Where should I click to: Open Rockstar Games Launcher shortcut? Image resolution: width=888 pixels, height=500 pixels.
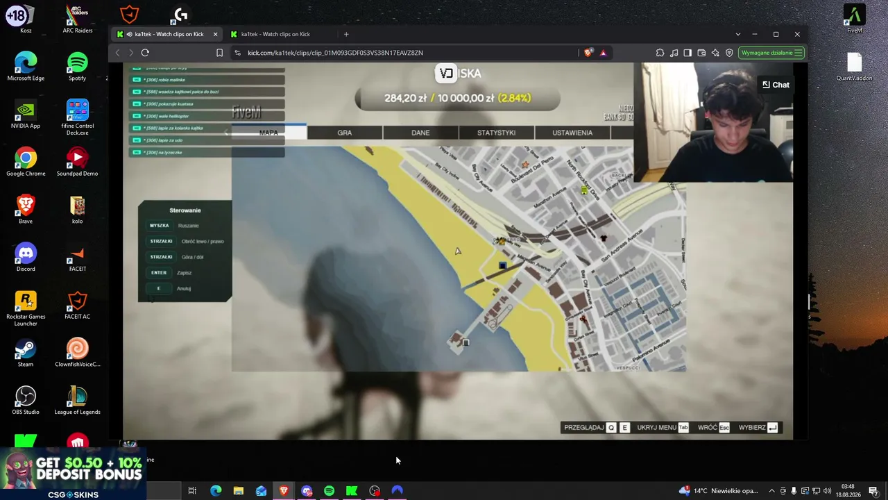point(26,308)
